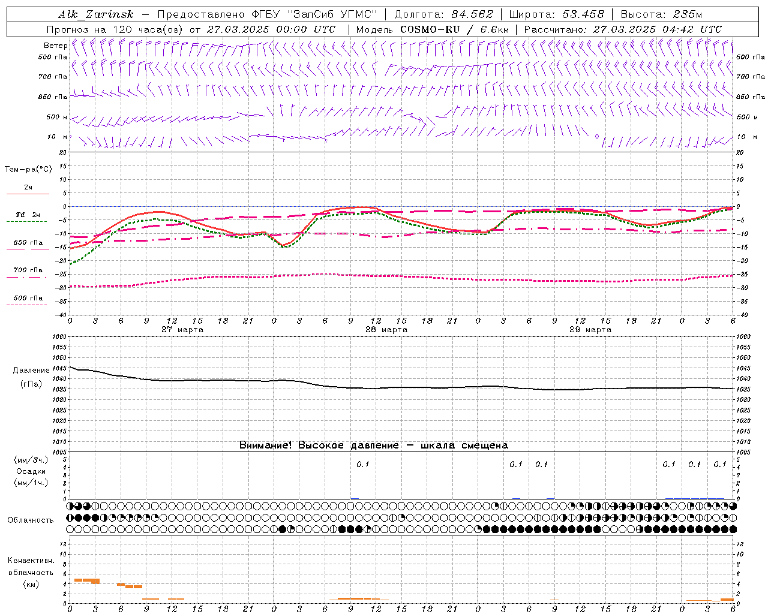Click the 700 гПа temperature legend label
This screenshot has height=614, width=768.
pyautogui.click(x=28, y=270)
